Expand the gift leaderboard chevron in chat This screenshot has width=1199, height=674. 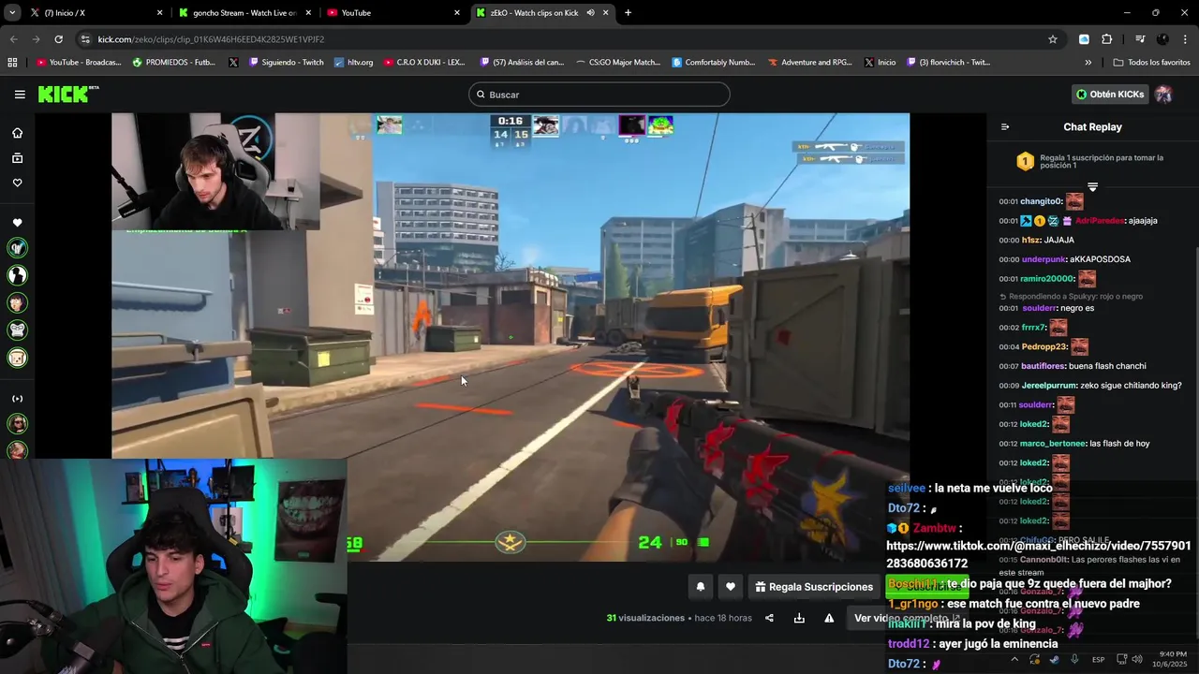(x=1092, y=187)
